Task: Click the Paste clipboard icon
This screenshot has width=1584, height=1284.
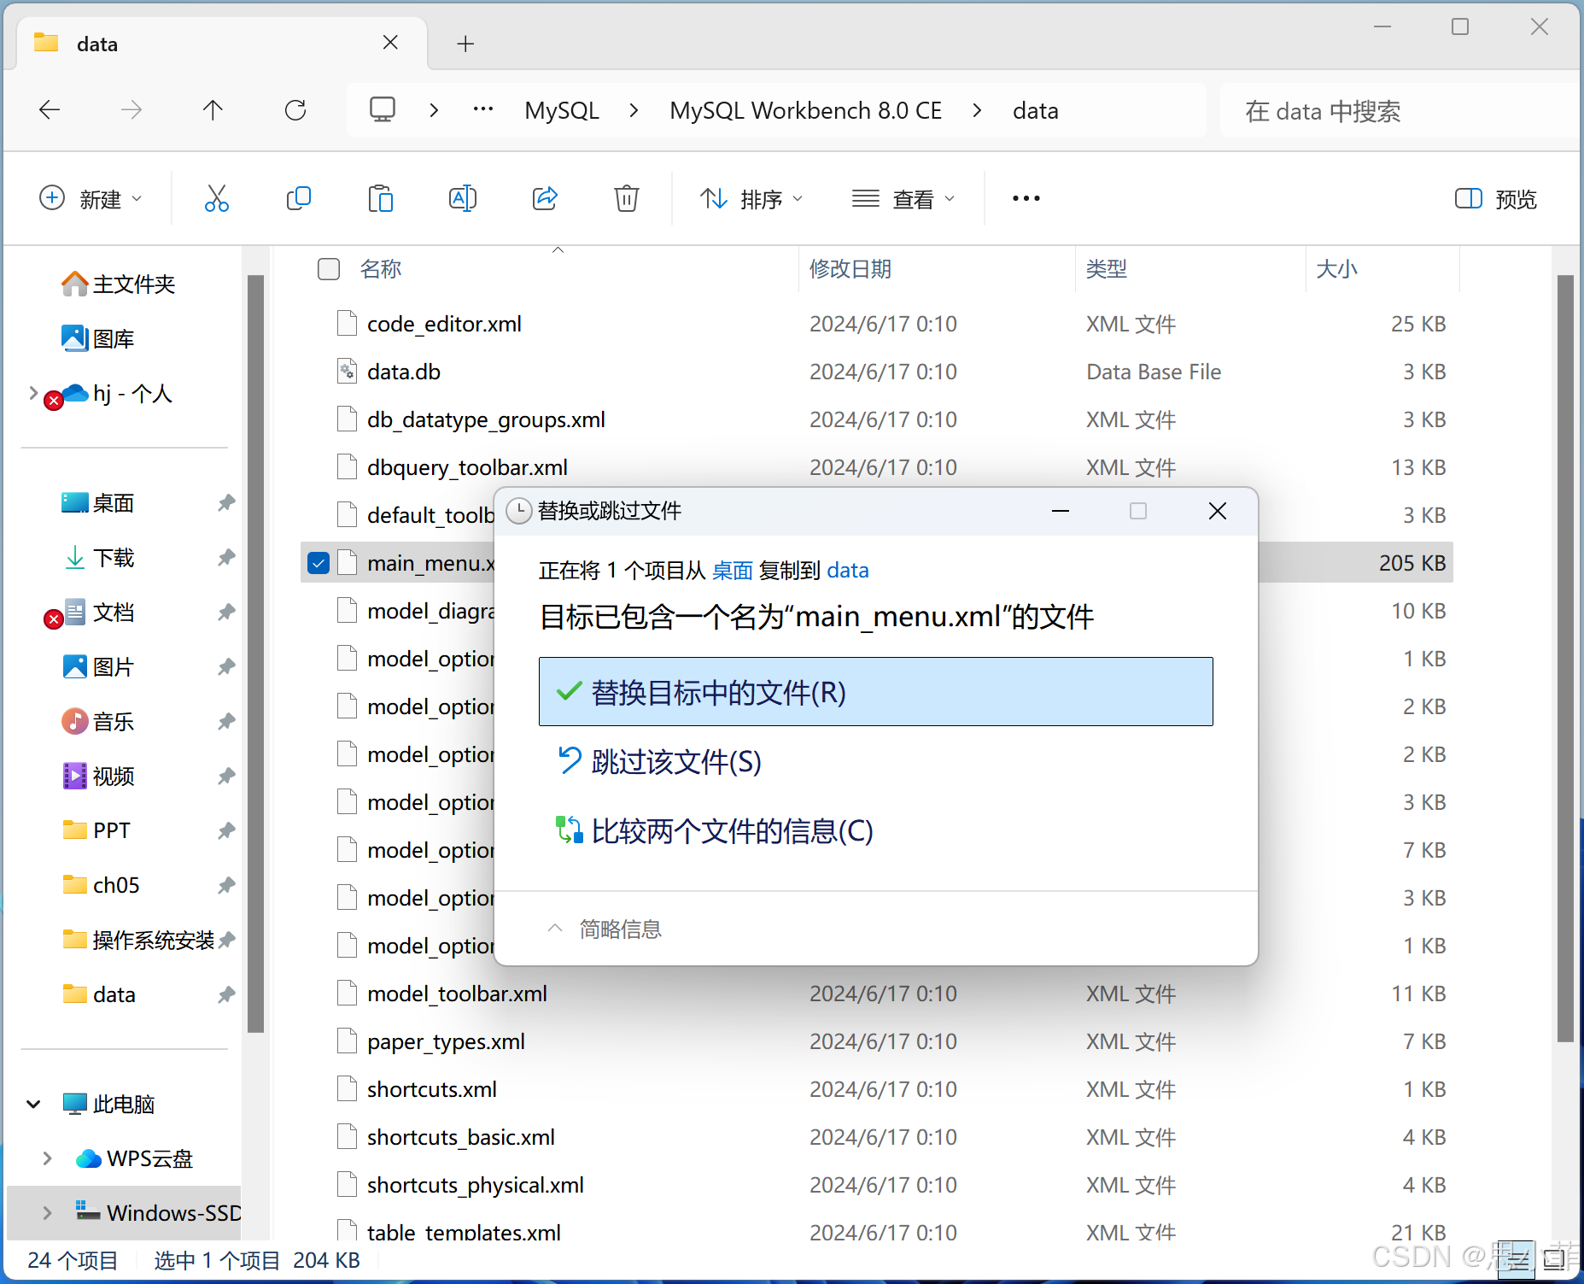Action: pyautogui.click(x=381, y=199)
